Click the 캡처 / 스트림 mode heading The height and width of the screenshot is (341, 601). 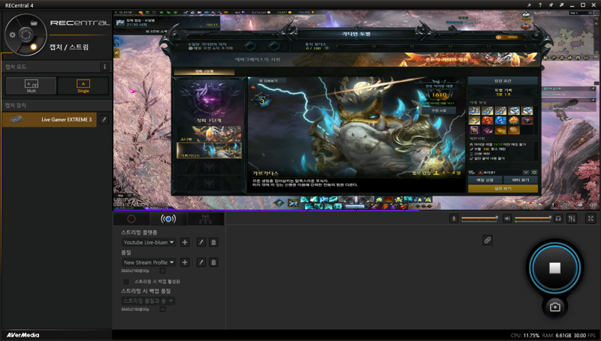69,47
